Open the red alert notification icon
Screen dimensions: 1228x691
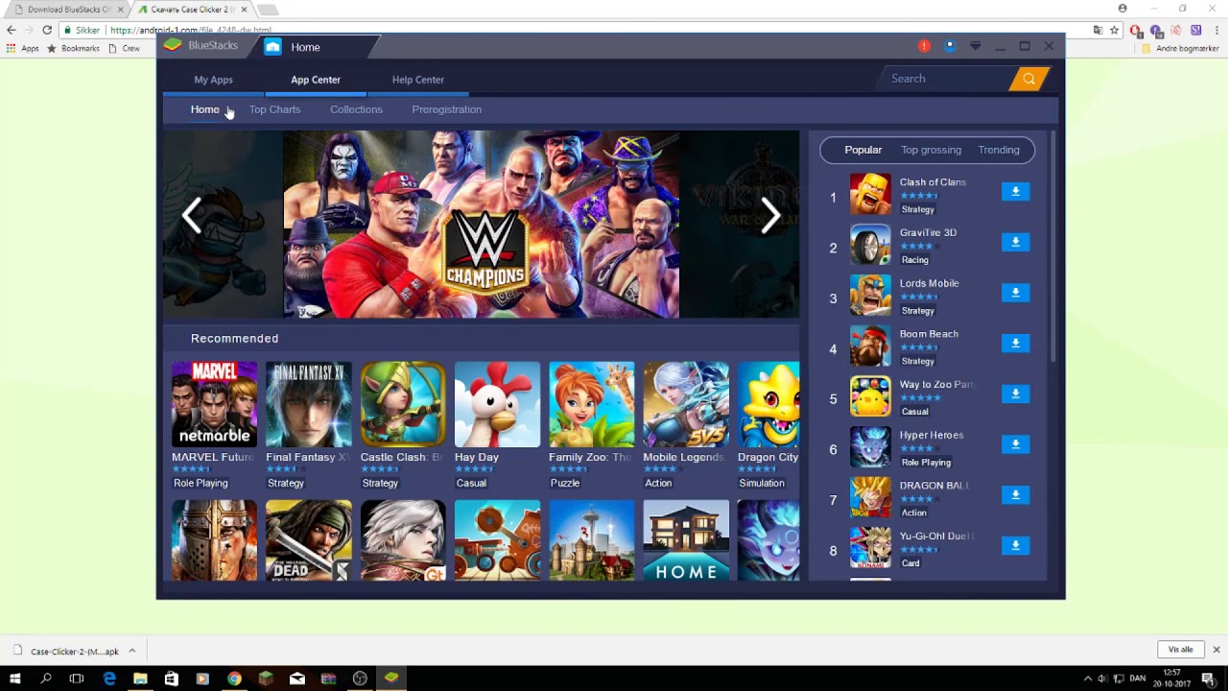coord(924,46)
